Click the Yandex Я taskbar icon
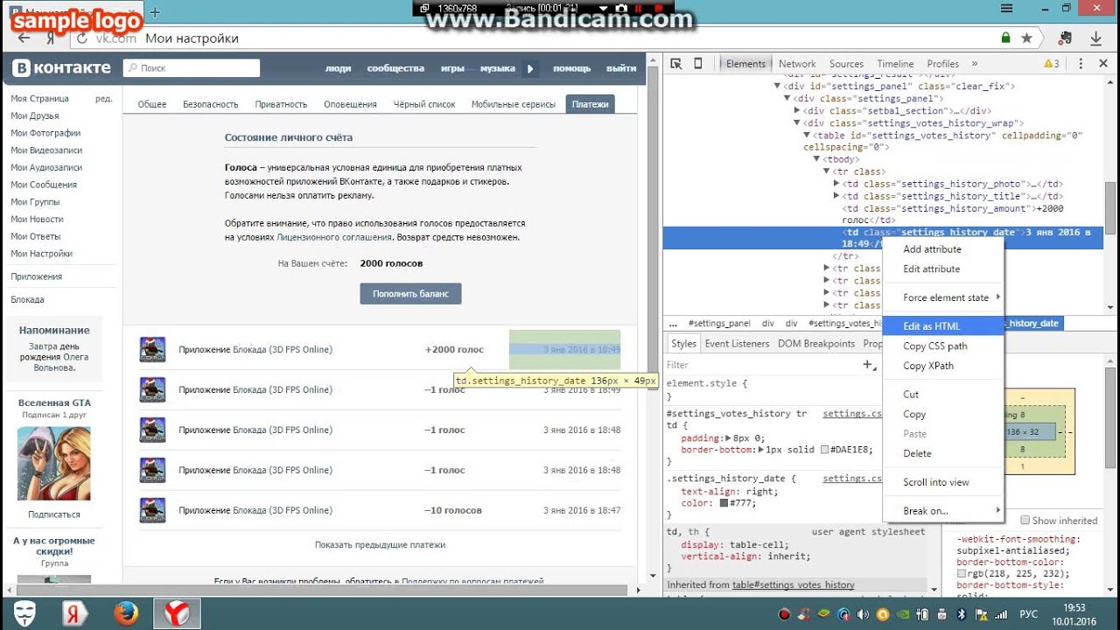The height and width of the screenshot is (630, 1120). (x=75, y=614)
